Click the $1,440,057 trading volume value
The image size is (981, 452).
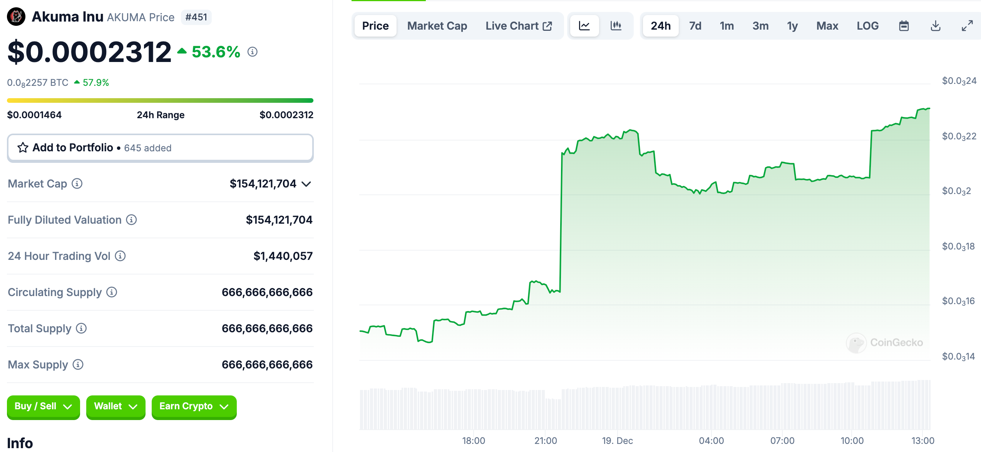click(283, 256)
